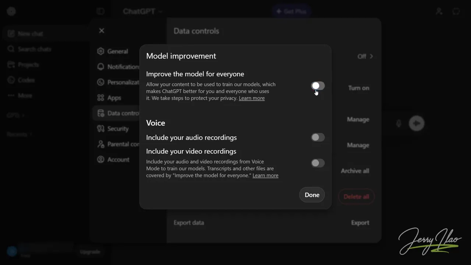Close settings with the X icon
471x265 pixels.
tap(102, 31)
